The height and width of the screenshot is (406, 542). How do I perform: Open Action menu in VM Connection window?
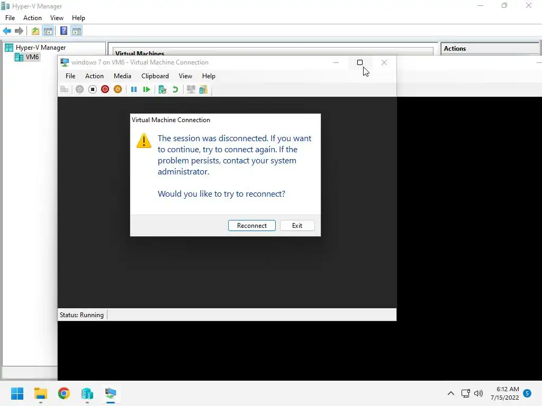point(94,76)
